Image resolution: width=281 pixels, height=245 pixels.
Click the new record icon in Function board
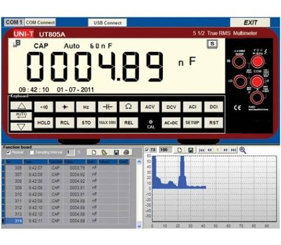(94, 152)
